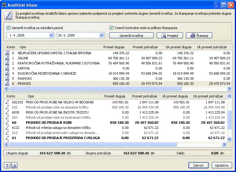Select the bold row '60 PRIHODI OD PRODAJE ROBE'
236x172 pixels.
[x=60, y=123]
